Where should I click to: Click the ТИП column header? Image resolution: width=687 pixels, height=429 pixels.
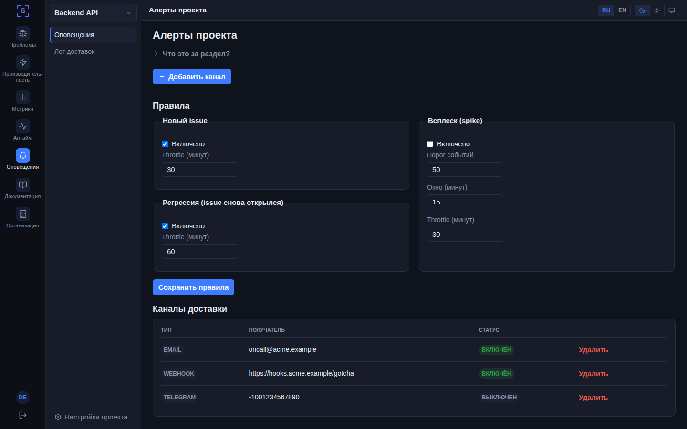[x=166, y=330]
